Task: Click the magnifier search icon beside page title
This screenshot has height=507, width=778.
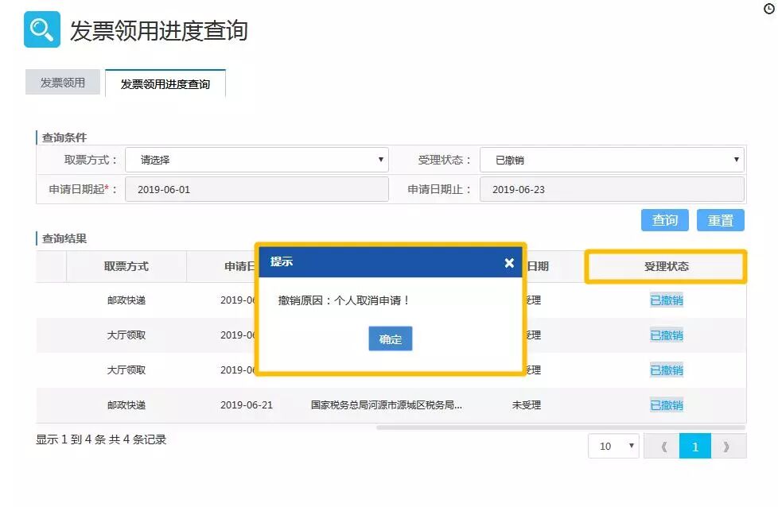Action: [41, 29]
